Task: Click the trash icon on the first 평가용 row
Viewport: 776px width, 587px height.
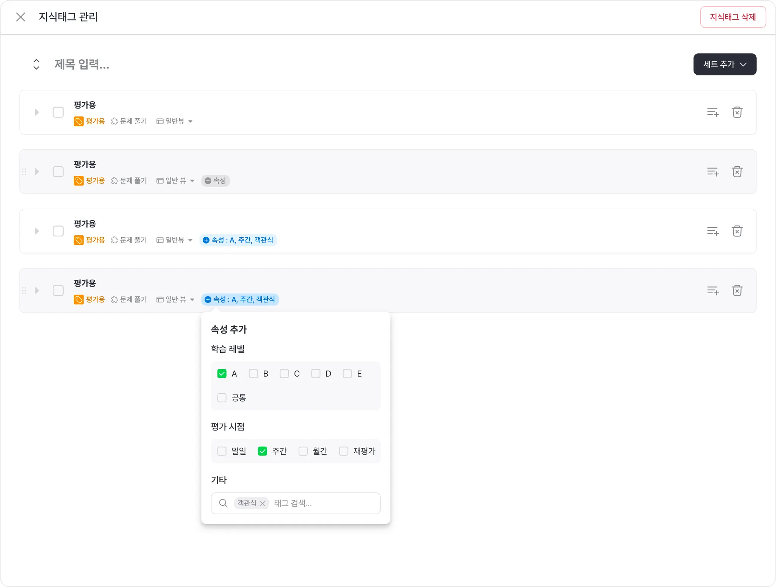Action: point(737,112)
